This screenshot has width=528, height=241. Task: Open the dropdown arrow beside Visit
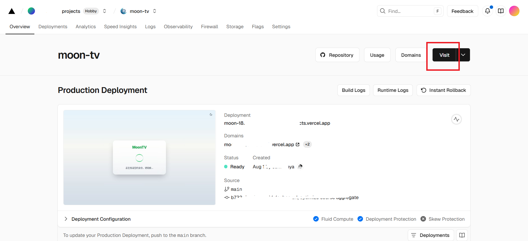pyautogui.click(x=463, y=55)
